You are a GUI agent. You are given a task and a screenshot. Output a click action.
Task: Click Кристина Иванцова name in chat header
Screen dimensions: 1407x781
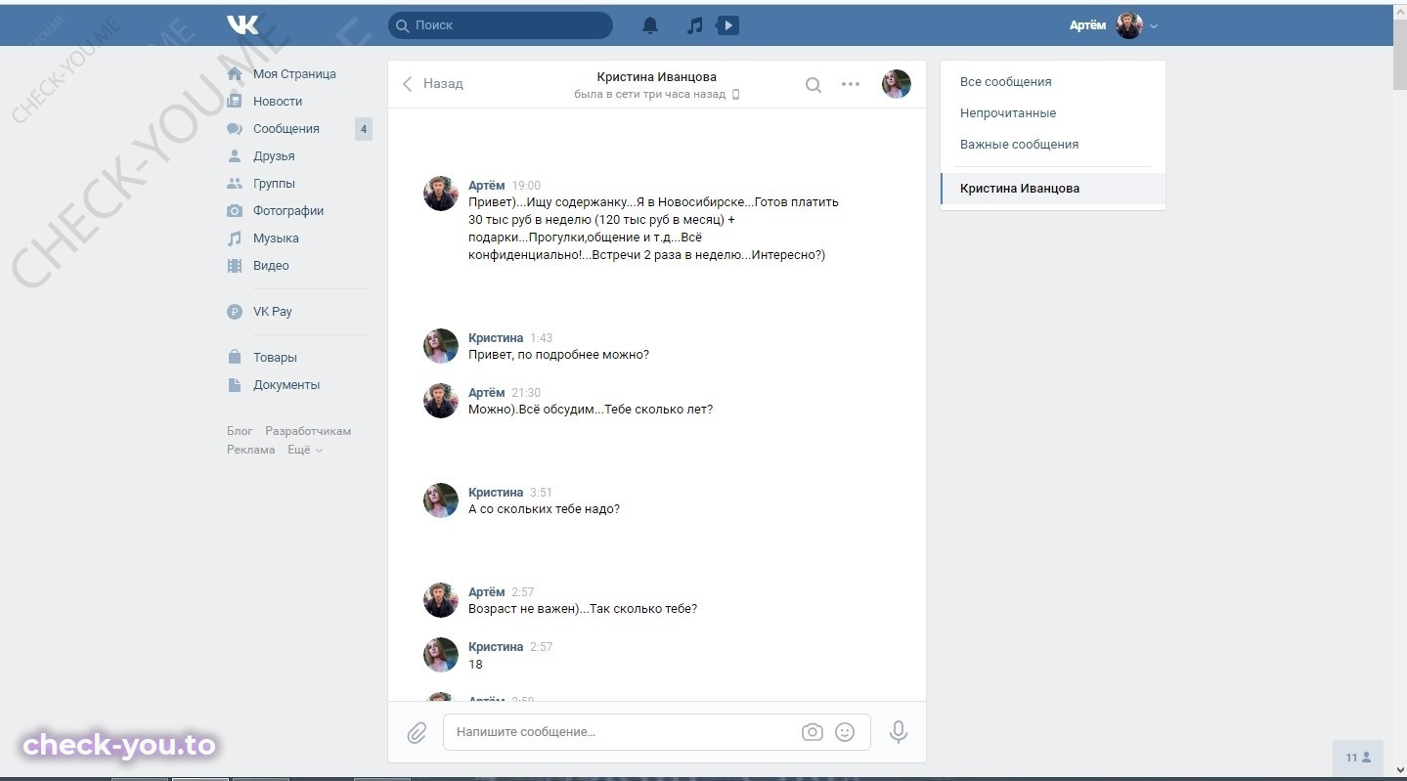pyautogui.click(x=657, y=77)
